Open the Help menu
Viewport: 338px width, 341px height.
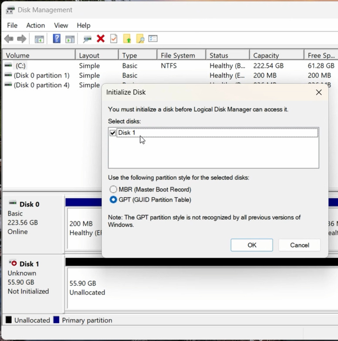[84, 25]
